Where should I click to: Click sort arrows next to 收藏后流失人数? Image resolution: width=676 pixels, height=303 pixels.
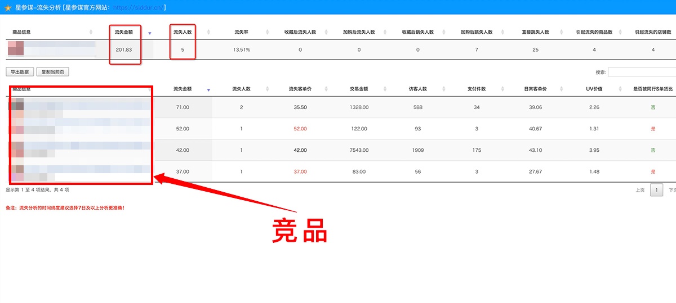(326, 32)
